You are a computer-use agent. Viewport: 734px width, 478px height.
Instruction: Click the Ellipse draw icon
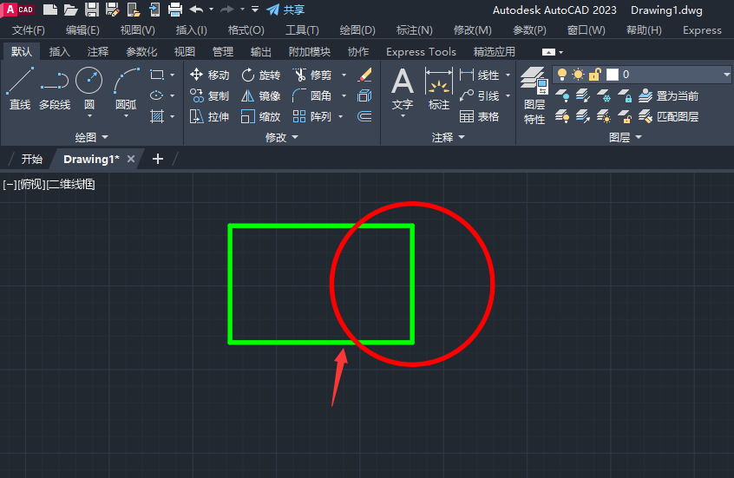point(157,95)
